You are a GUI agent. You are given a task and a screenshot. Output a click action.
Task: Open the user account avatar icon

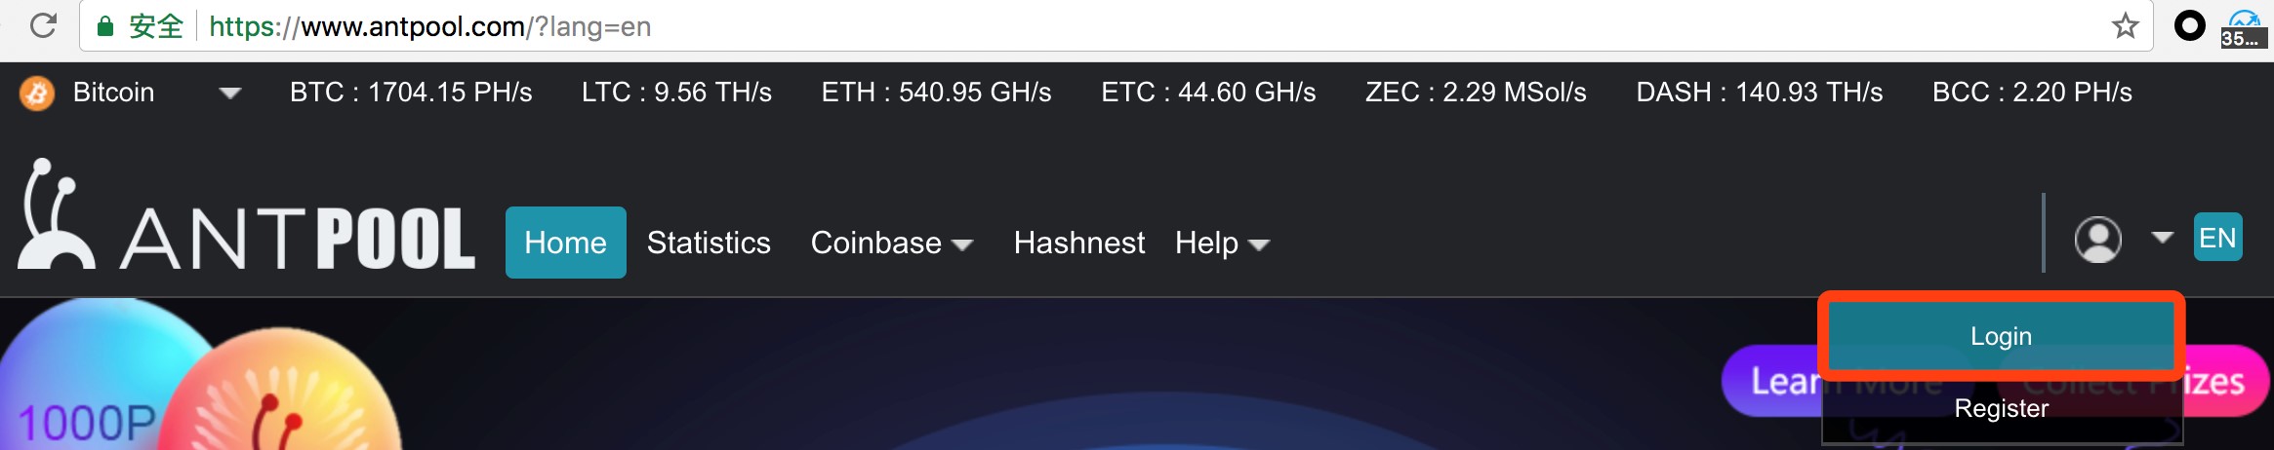[x=2097, y=240]
